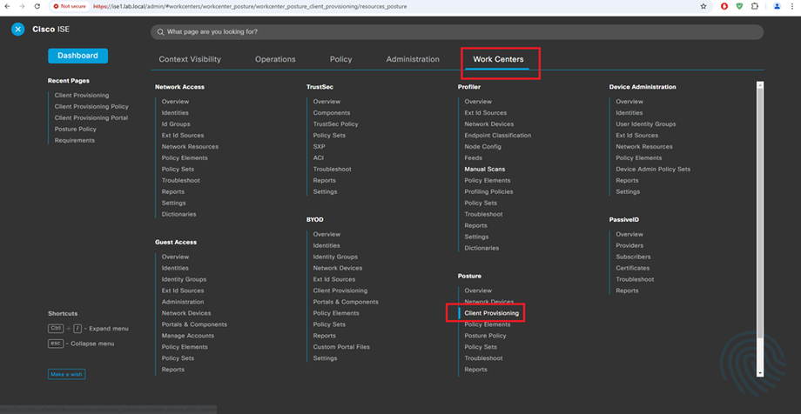The width and height of the screenshot is (801, 414).
Task: Open BYOD Custom Portal Files
Action: 341,347
